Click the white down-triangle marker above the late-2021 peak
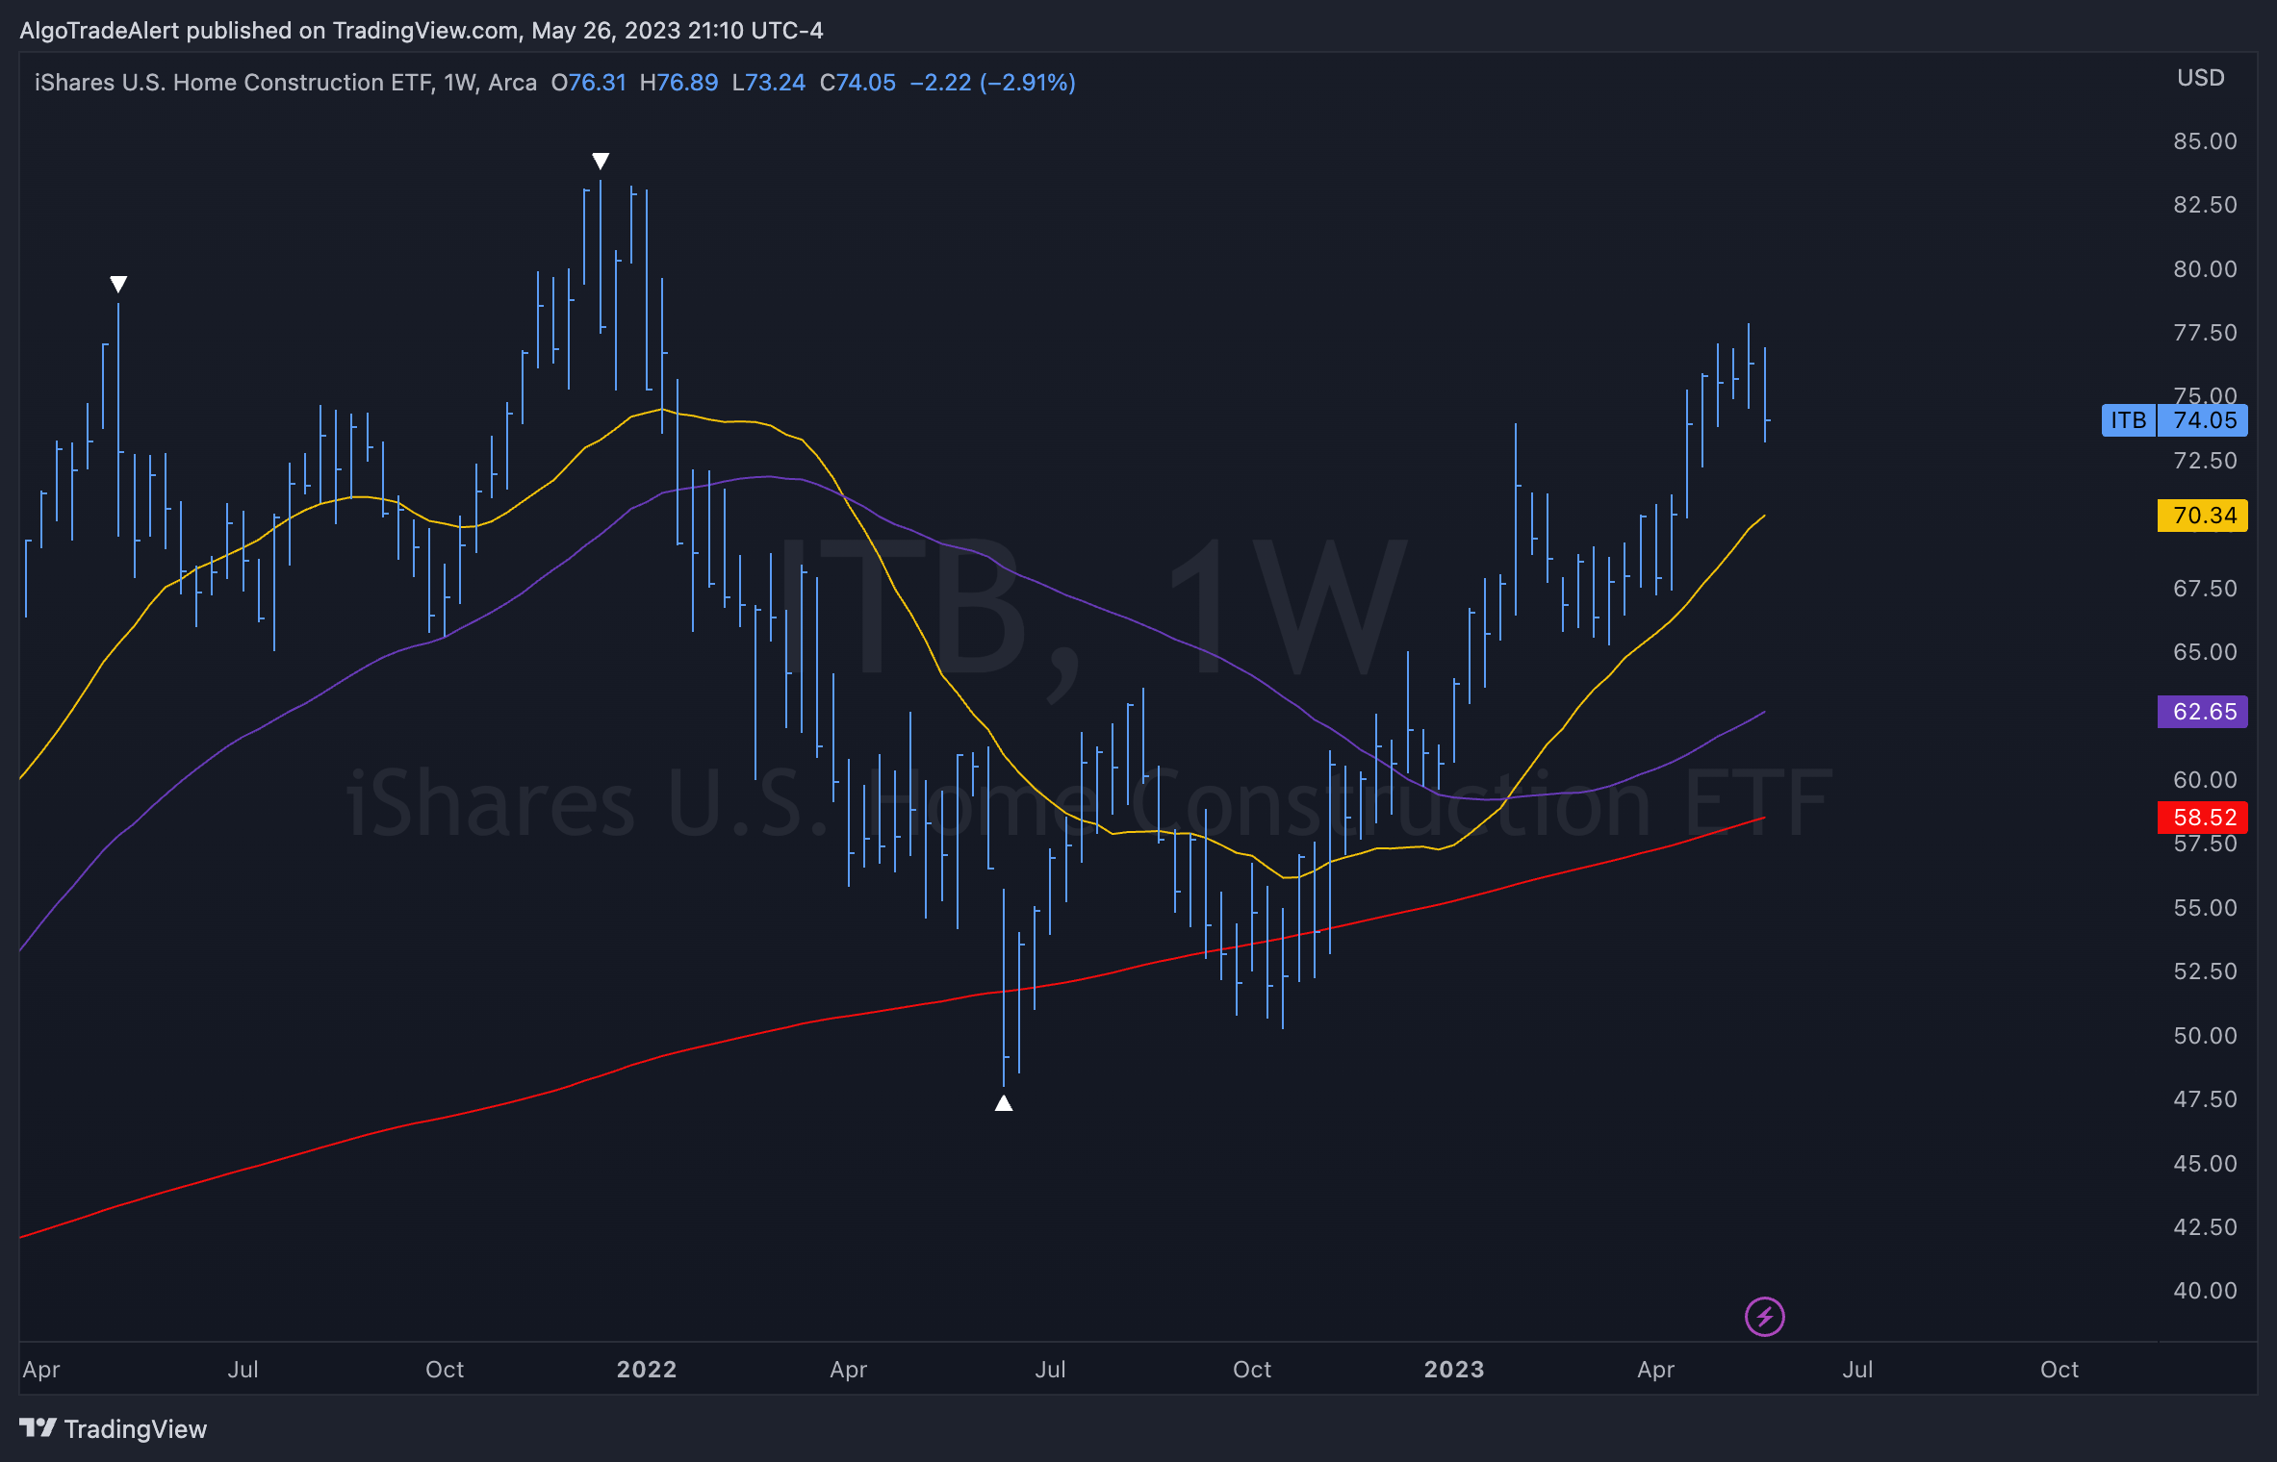Screen dimensions: 2277x1462 601,161
